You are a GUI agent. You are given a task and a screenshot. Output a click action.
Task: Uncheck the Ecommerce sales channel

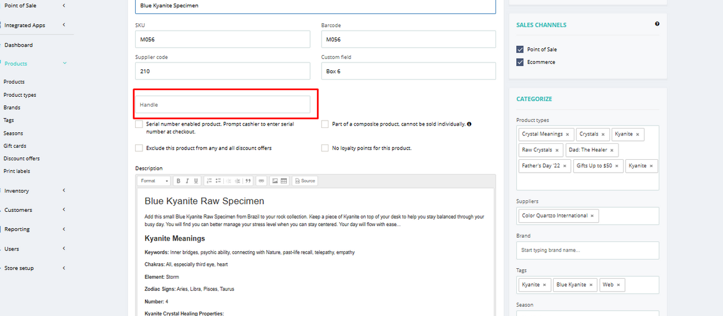click(x=520, y=62)
